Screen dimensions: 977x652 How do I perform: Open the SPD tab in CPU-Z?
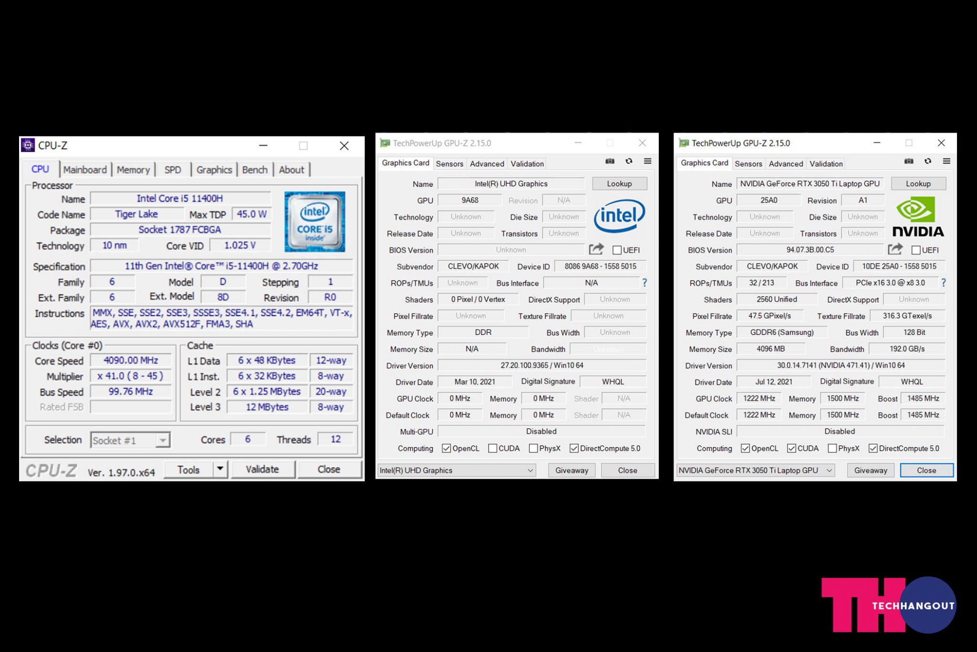click(x=173, y=170)
